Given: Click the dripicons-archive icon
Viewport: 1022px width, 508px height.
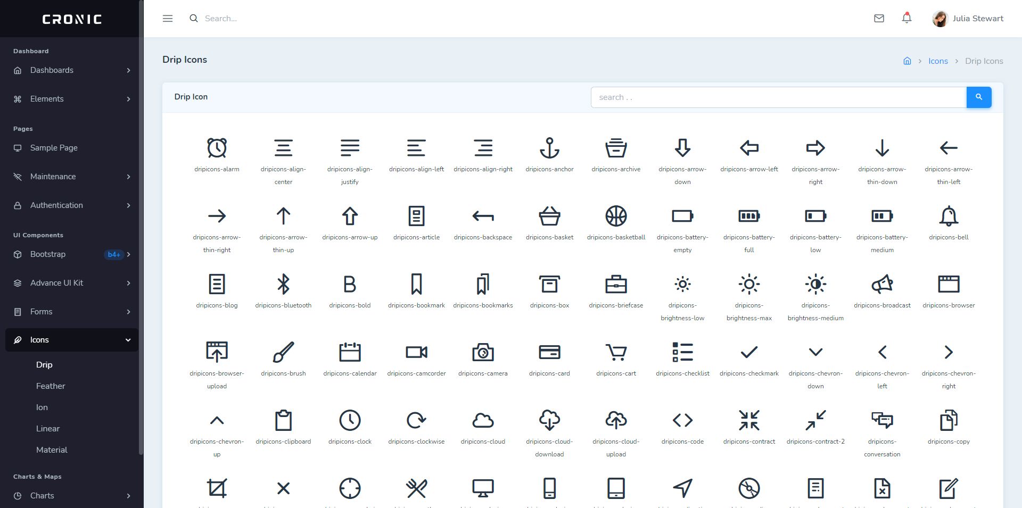Looking at the screenshot, I should [616, 148].
